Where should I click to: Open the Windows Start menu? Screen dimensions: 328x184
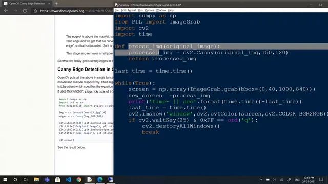click(5, 179)
